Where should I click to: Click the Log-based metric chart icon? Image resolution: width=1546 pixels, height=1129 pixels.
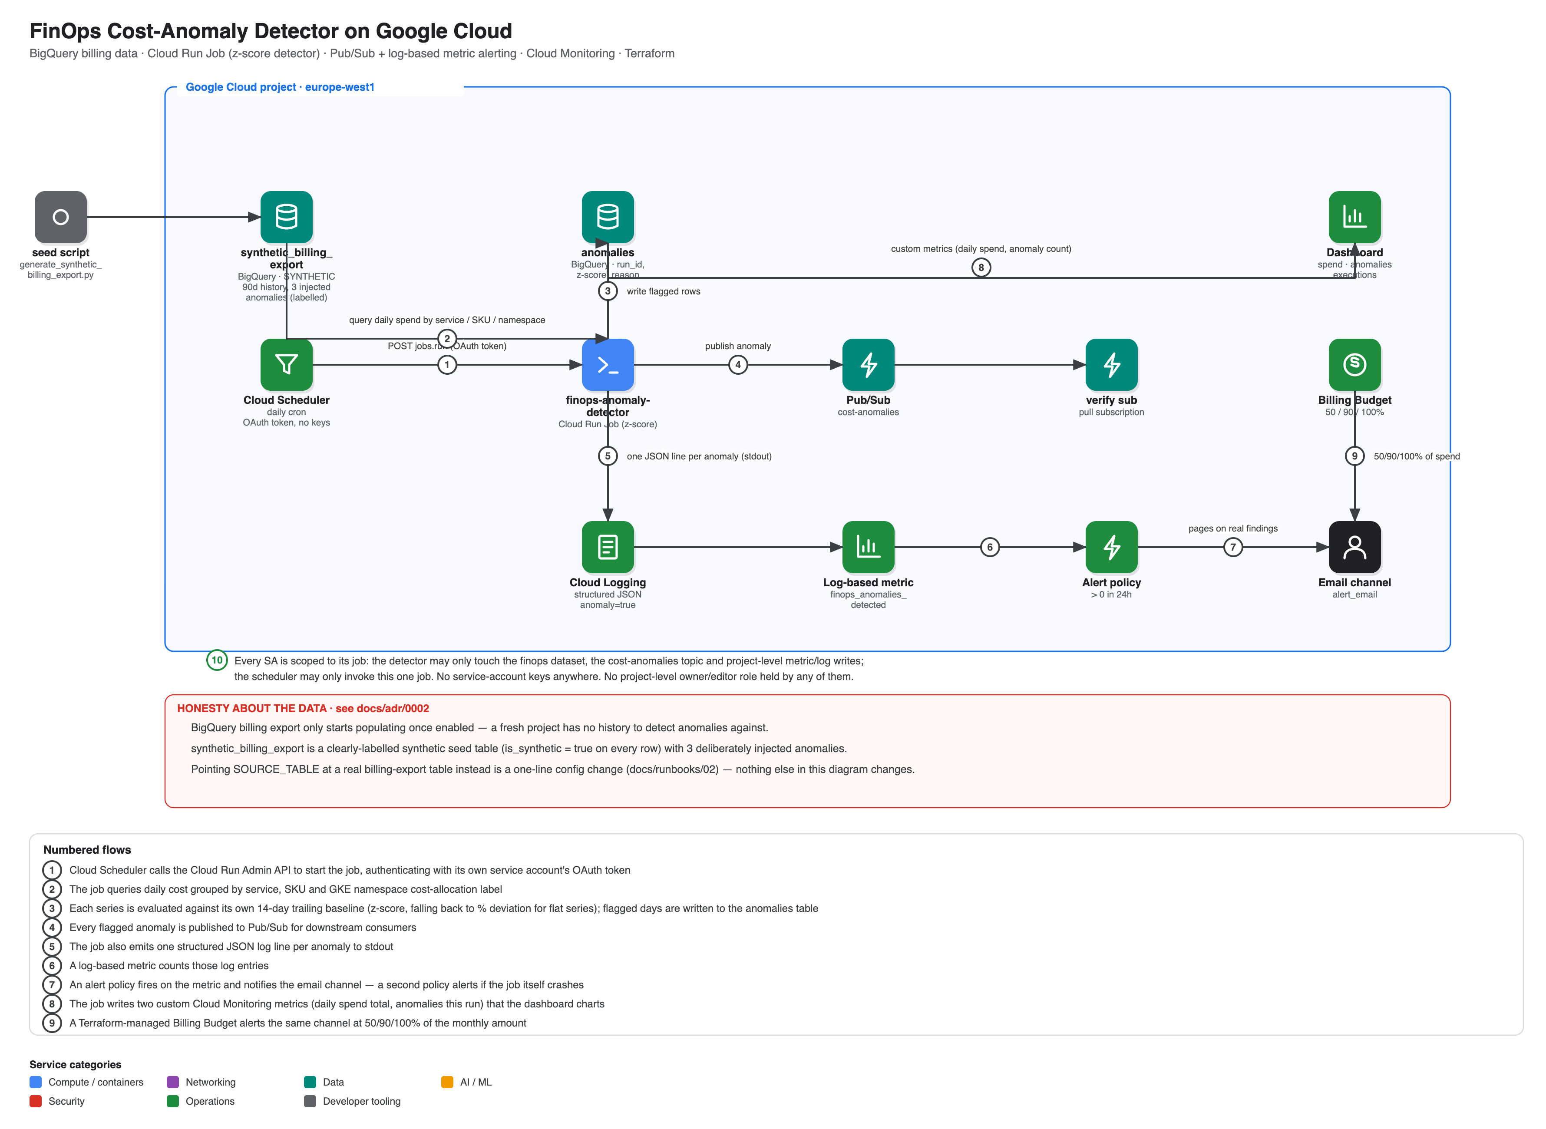click(868, 548)
